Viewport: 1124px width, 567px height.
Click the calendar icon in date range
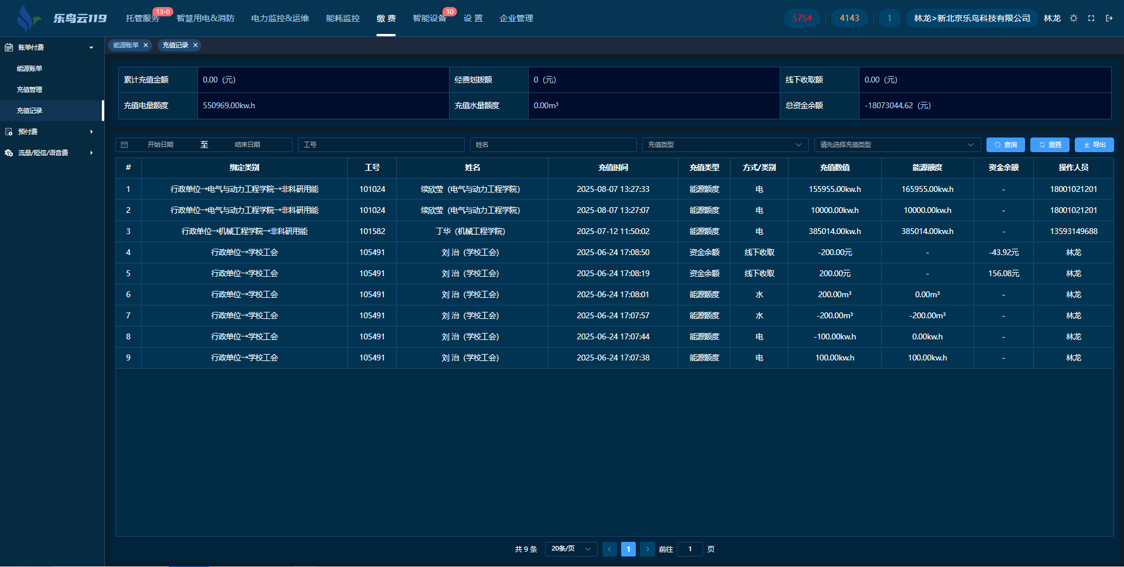[x=125, y=145]
